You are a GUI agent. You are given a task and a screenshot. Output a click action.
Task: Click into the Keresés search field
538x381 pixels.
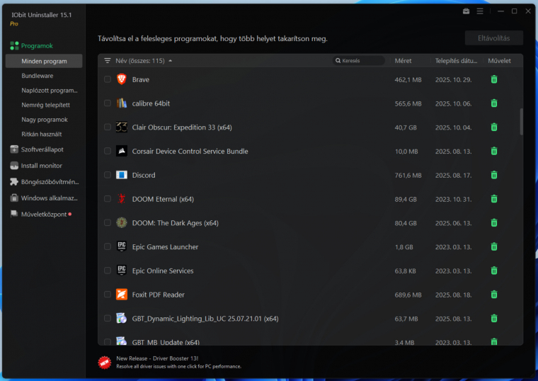click(361, 61)
